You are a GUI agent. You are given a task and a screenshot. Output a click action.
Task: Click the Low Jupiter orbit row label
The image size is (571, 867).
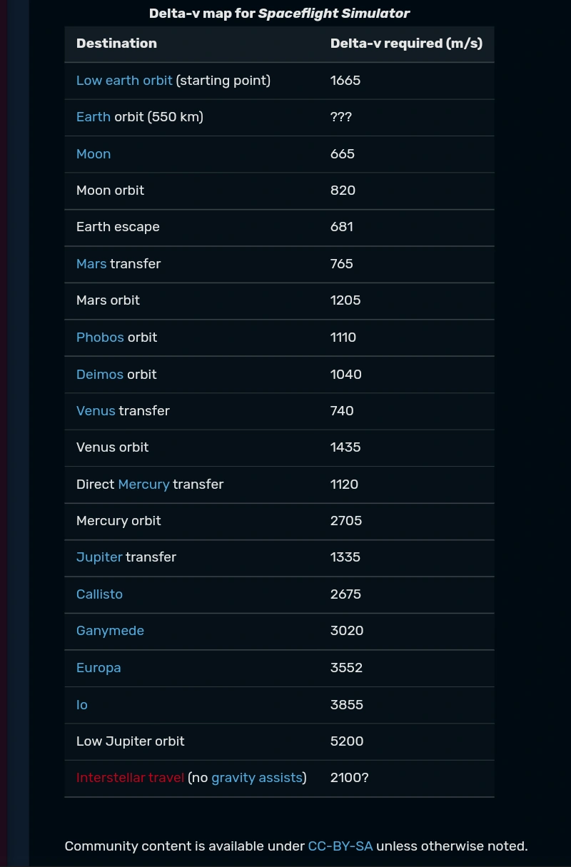pyautogui.click(x=130, y=741)
